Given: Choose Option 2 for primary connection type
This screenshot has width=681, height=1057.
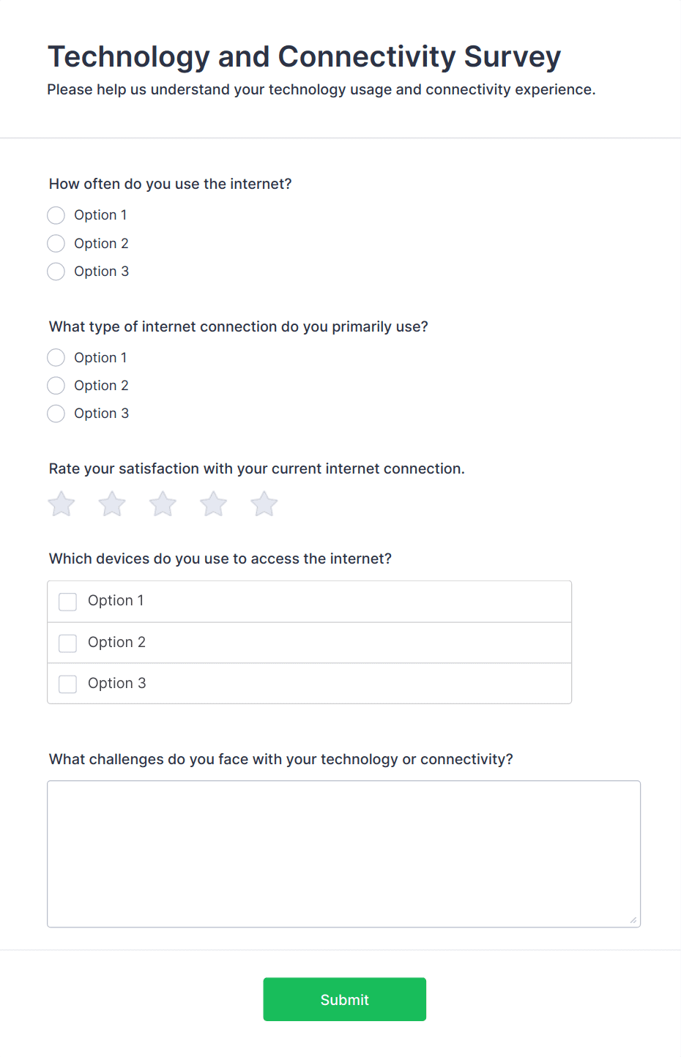Looking at the screenshot, I should (x=56, y=385).
